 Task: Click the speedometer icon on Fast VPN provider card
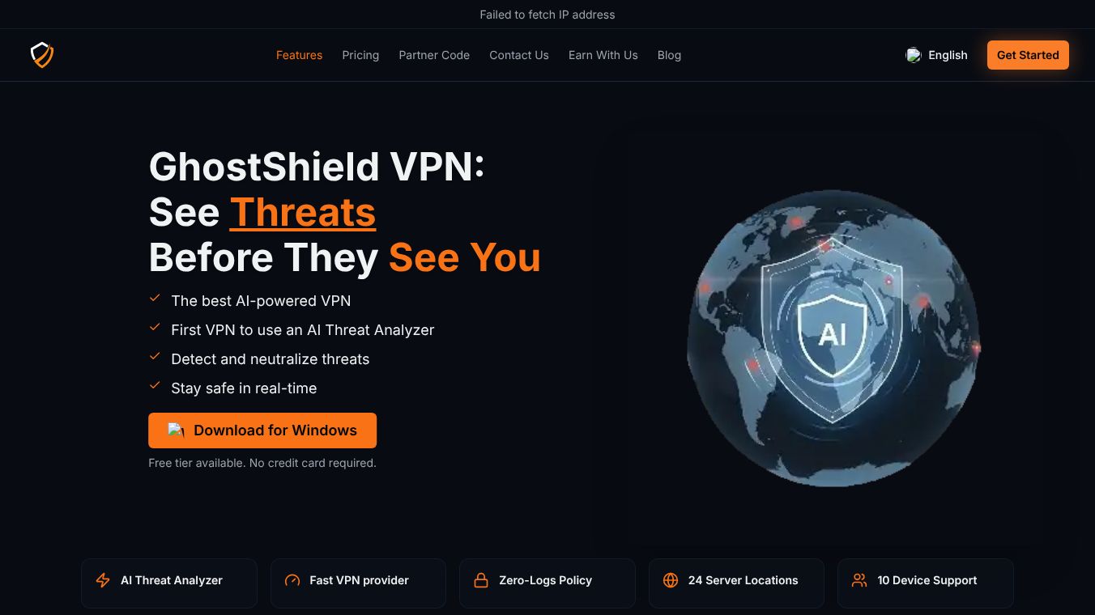coord(292,580)
